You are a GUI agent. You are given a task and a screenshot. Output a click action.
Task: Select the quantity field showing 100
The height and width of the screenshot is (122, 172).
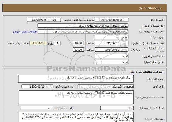point(117,108)
